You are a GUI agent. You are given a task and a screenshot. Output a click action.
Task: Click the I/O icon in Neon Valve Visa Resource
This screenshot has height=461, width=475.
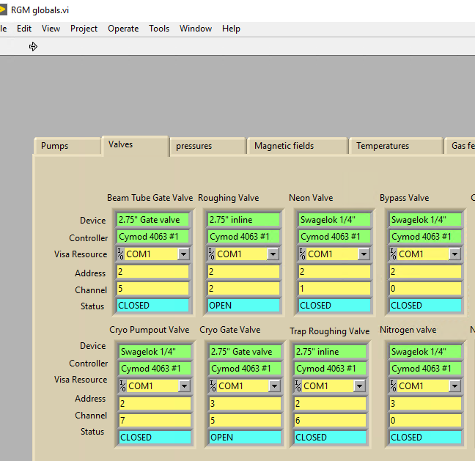pos(303,254)
